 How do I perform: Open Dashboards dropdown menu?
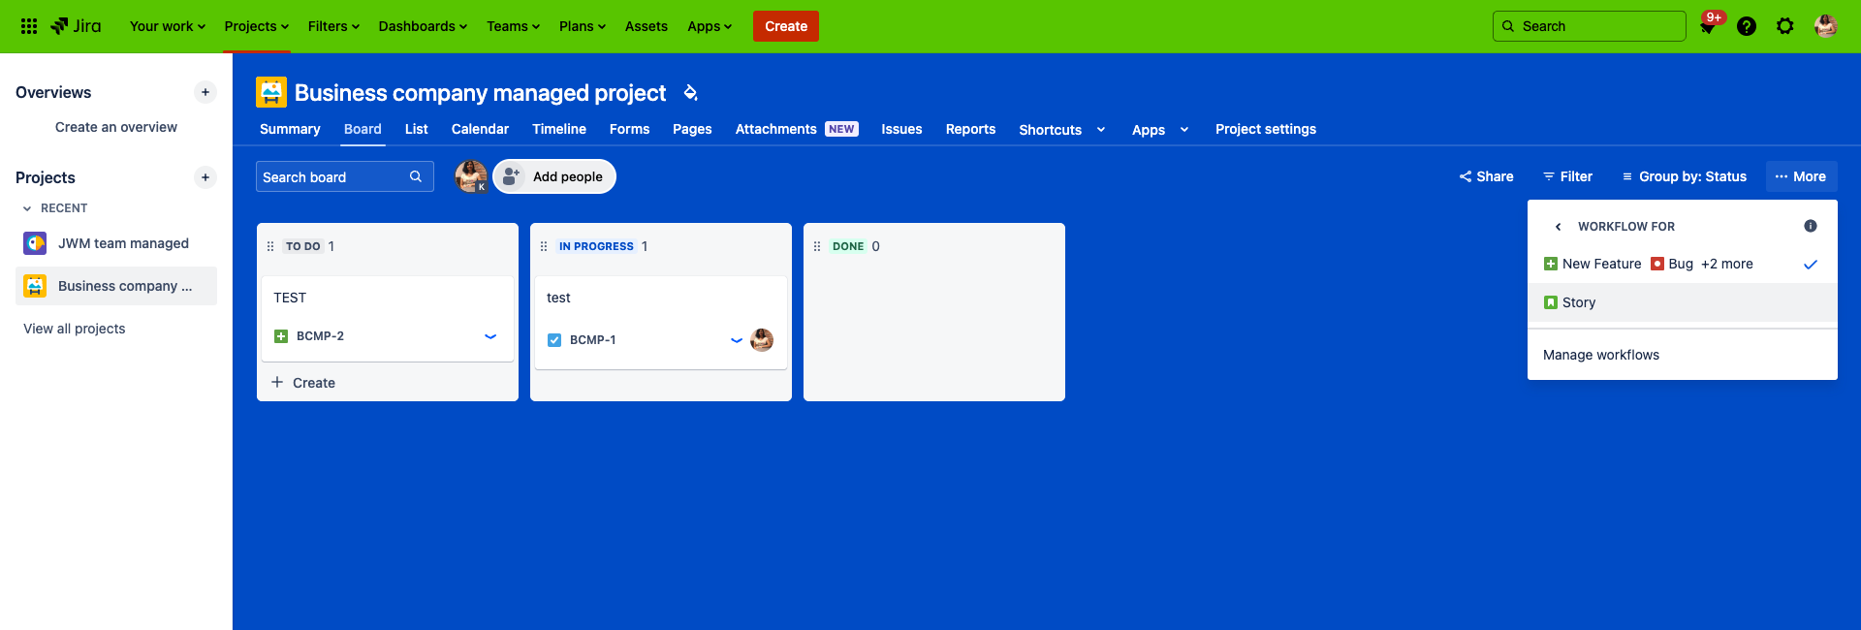point(423,26)
